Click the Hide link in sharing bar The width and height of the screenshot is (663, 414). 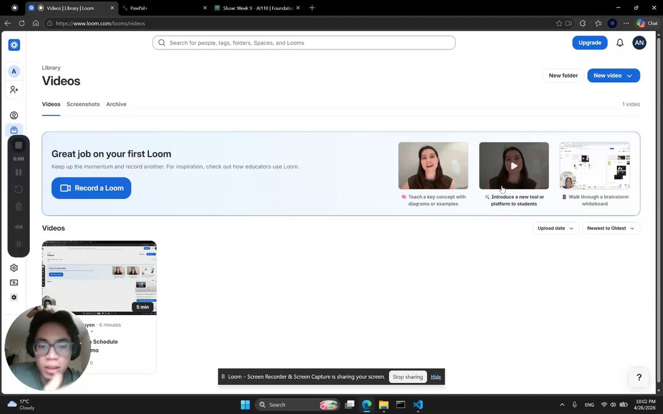coord(436,377)
